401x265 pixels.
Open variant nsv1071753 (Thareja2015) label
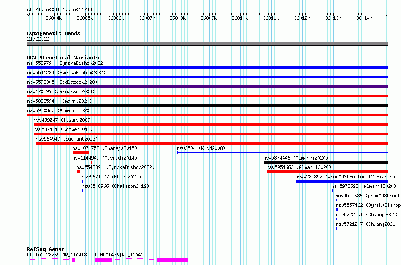coord(105,148)
